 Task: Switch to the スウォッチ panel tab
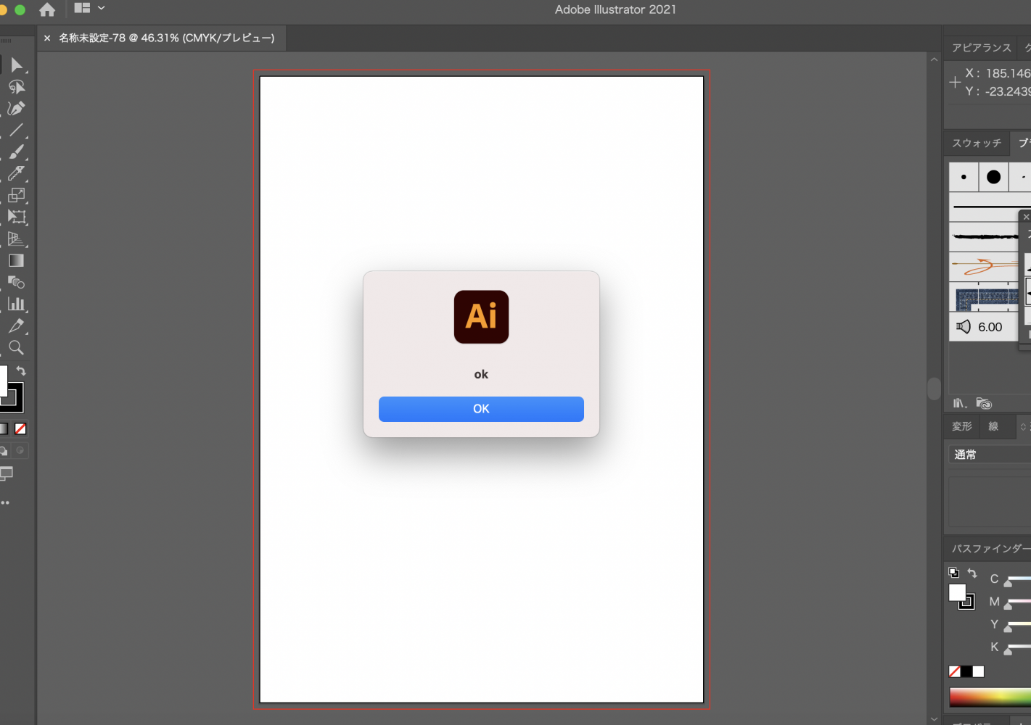point(976,143)
